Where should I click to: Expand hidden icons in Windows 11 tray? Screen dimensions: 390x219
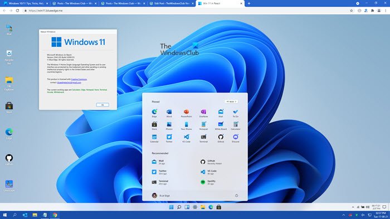point(353,207)
